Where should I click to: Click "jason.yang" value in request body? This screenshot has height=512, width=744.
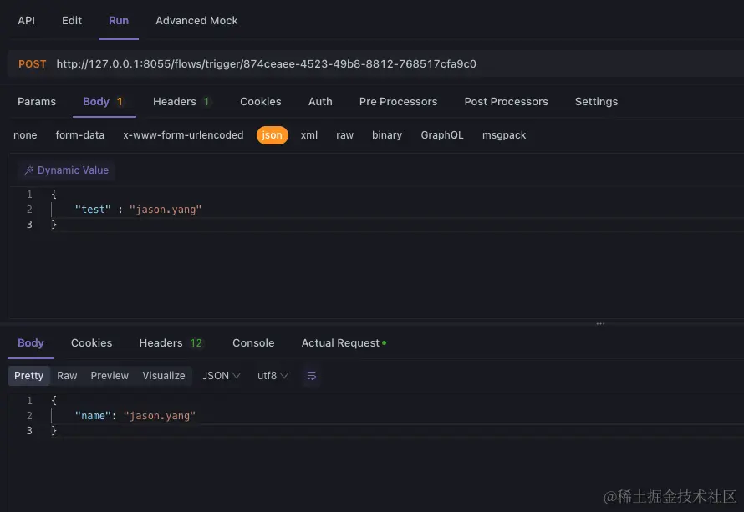166,209
